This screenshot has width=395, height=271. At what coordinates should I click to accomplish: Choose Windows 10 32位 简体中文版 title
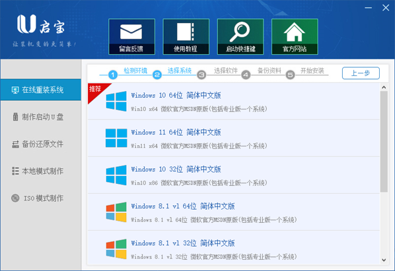pos(176,169)
